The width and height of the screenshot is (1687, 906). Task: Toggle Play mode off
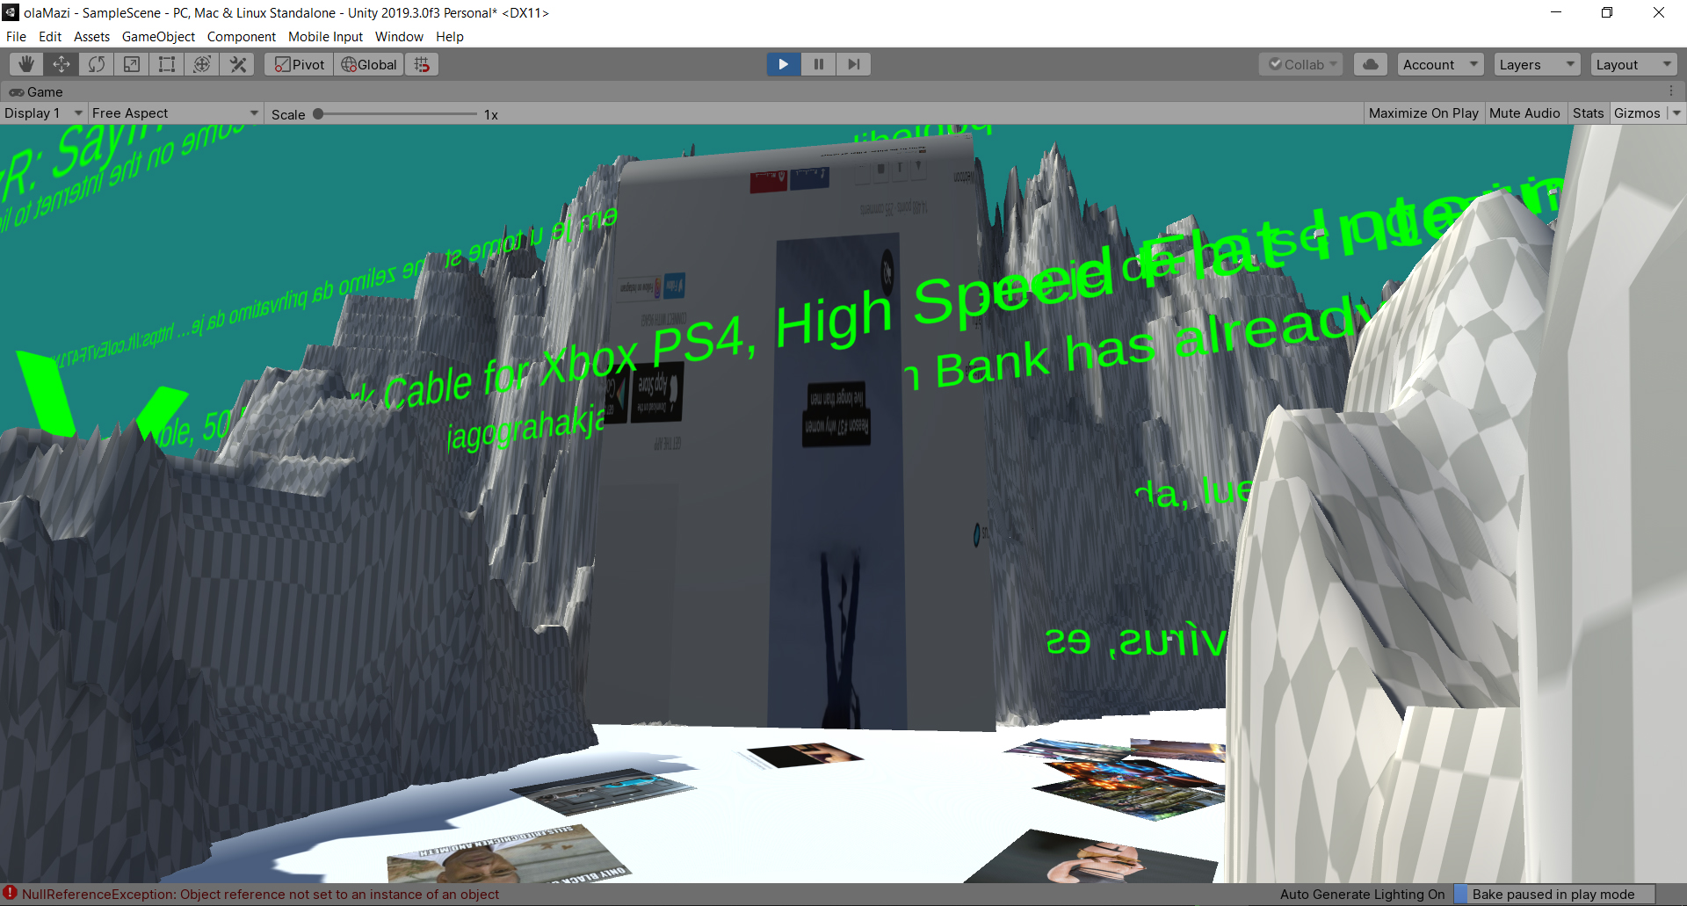point(783,64)
